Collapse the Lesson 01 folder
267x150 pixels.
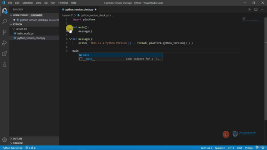coord(14,29)
